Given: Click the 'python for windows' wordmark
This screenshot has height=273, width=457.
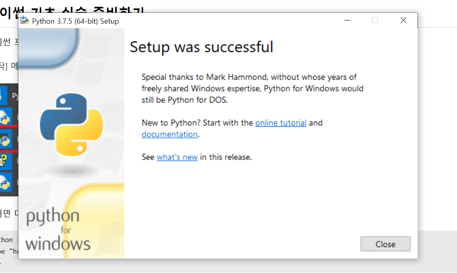Looking at the screenshot, I should point(57,230).
